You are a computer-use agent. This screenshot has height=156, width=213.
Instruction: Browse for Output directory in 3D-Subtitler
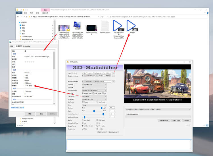(113, 76)
